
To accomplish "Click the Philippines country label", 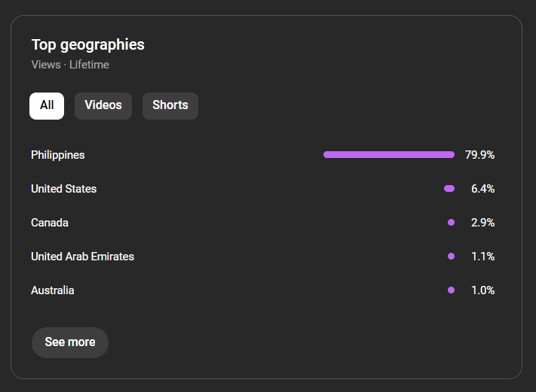I will [58, 155].
